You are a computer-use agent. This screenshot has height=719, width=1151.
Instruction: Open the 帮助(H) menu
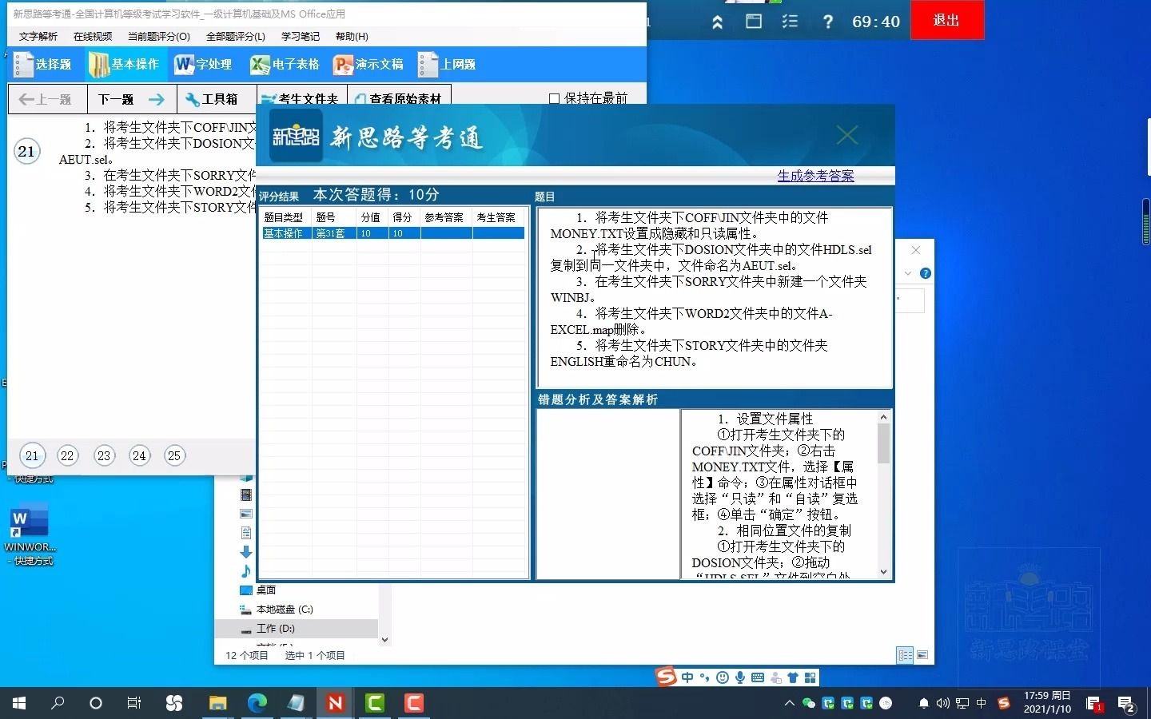[x=352, y=36]
